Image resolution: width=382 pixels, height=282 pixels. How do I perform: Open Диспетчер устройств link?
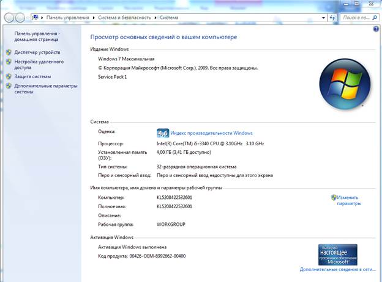coord(37,52)
